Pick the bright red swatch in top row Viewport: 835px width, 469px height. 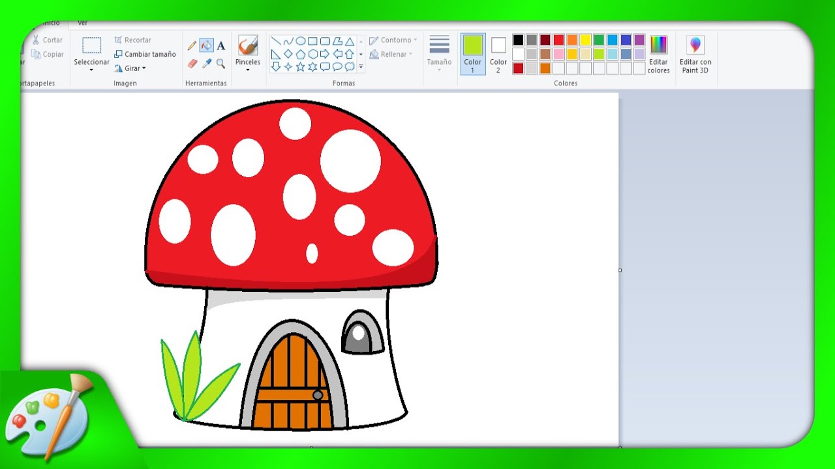point(558,40)
